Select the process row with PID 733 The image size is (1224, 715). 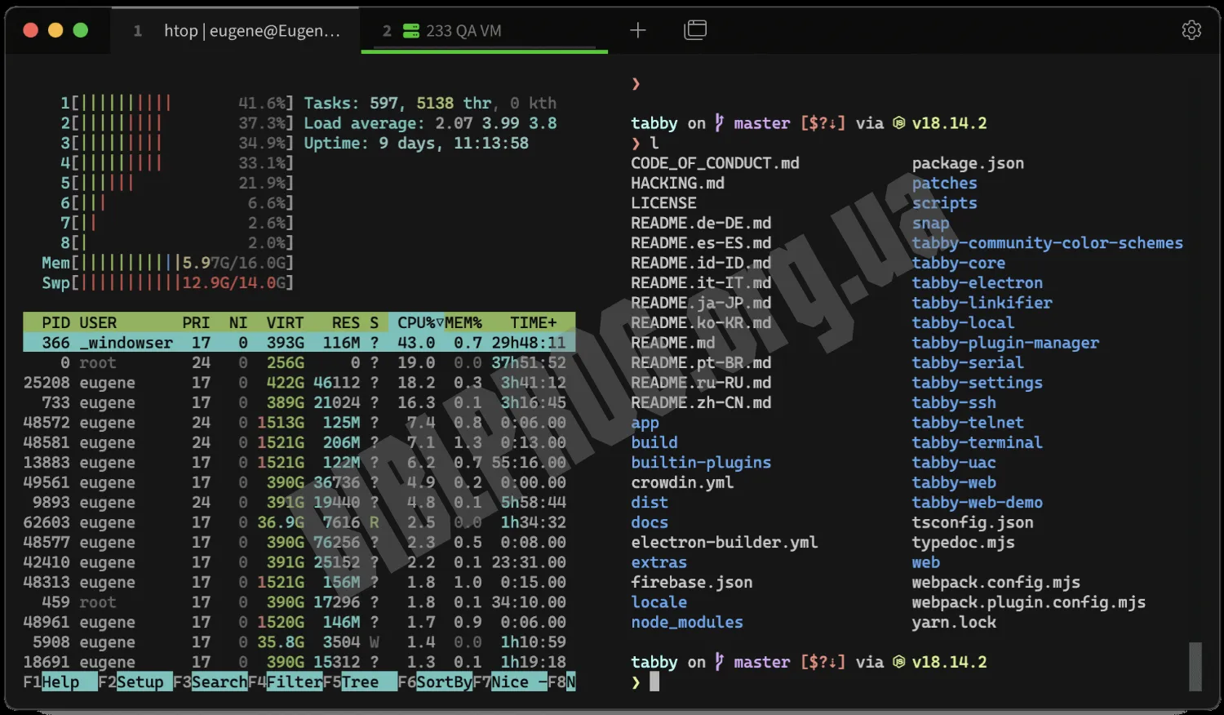point(299,402)
